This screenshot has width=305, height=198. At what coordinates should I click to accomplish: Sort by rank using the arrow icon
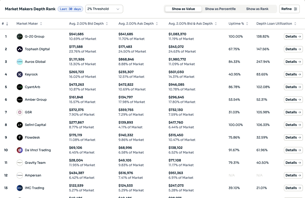(7, 24)
